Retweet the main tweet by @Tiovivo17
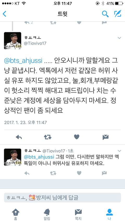This screenshot has height=222, width=125. (x=48, y=137)
